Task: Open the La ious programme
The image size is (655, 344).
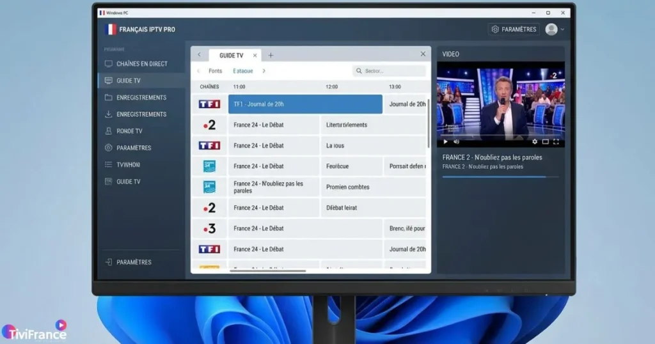Action: (374, 145)
